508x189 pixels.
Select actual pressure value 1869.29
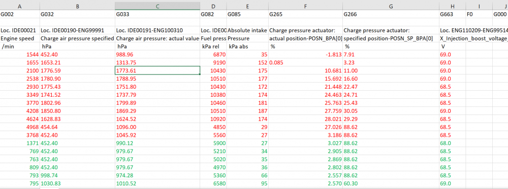(x=157, y=111)
